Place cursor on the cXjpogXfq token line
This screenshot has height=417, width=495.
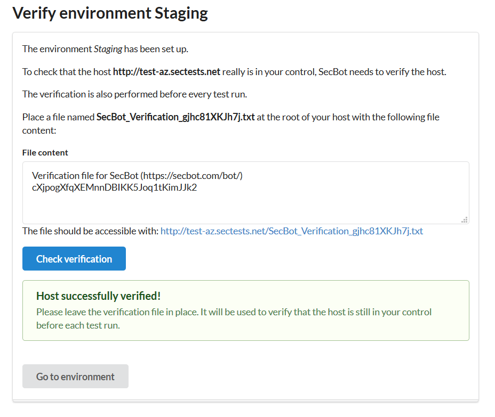tap(114, 187)
